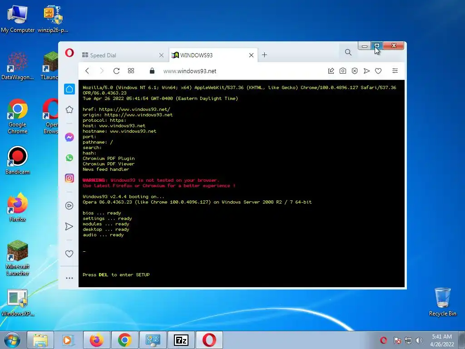Open the network tray icon
The image size is (465, 349).
click(408, 340)
